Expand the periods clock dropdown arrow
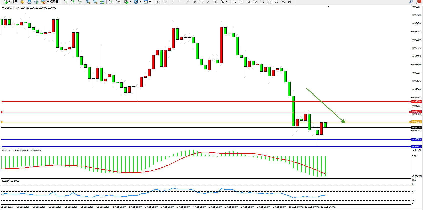Viewport: 423px width, 210px height. point(140,2)
